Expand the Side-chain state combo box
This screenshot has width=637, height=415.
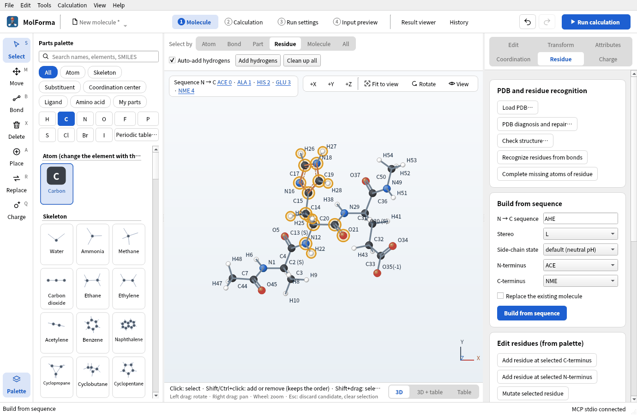(x=581, y=250)
